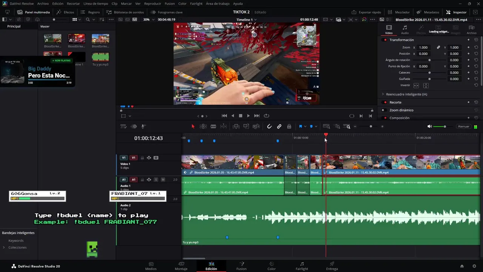This screenshot has height=272, width=483.
Task: Solo Audio 1 track with S button
Action: point(156,180)
